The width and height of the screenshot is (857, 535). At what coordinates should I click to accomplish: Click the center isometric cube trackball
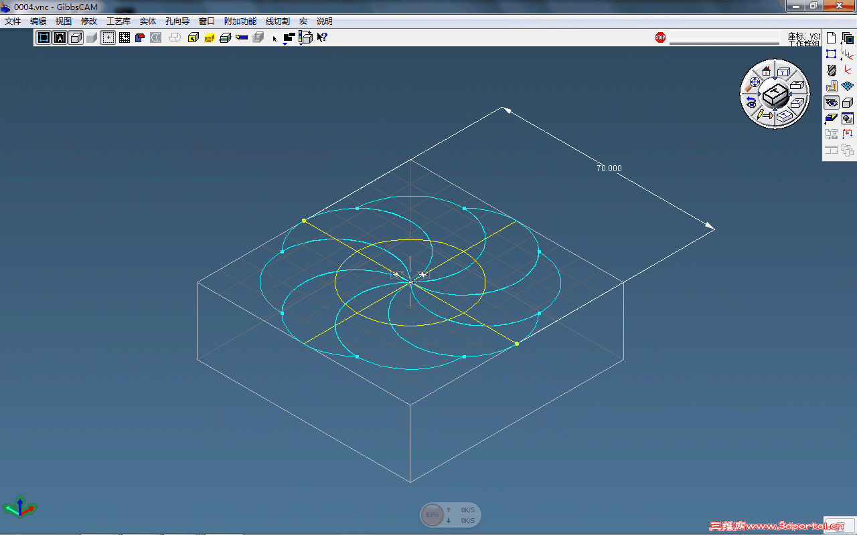[x=775, y=94]
